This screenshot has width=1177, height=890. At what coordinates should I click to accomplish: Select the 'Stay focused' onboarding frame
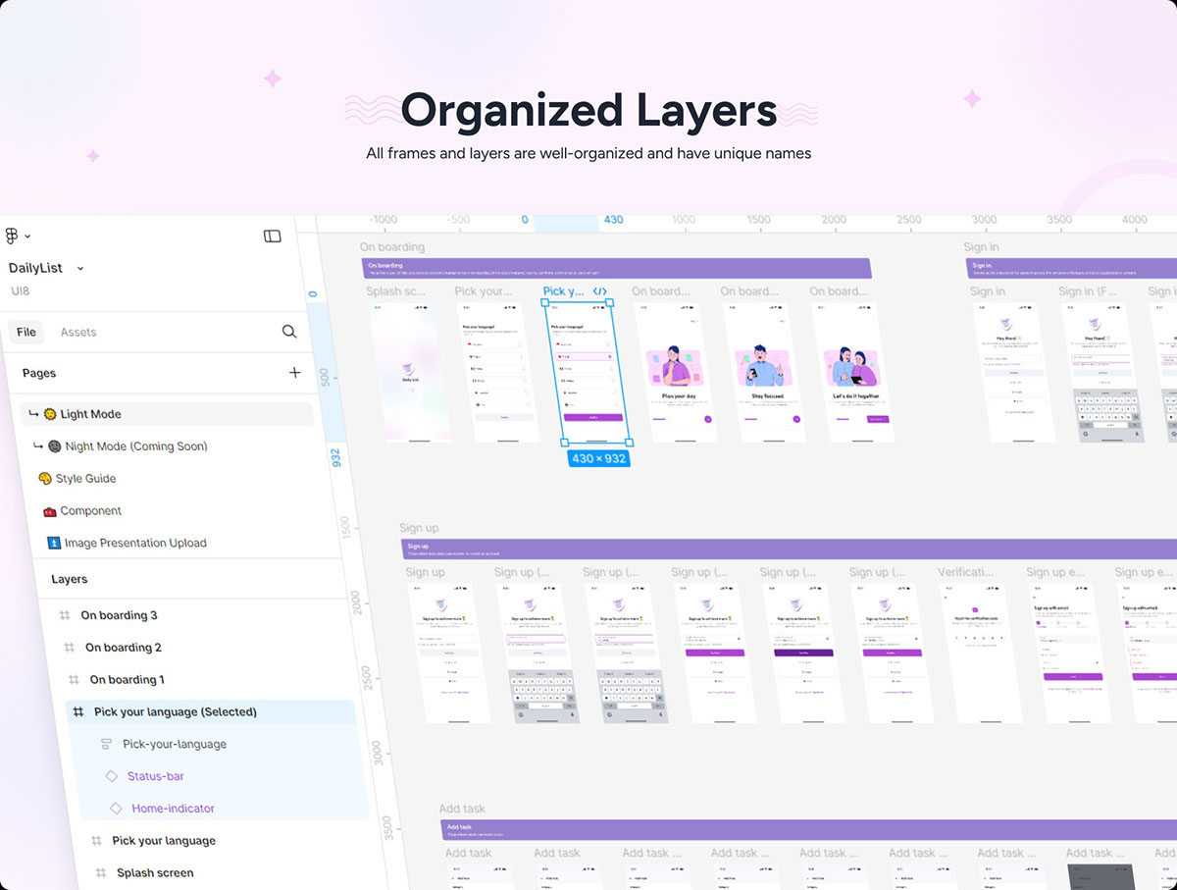(x=764, y=372)
